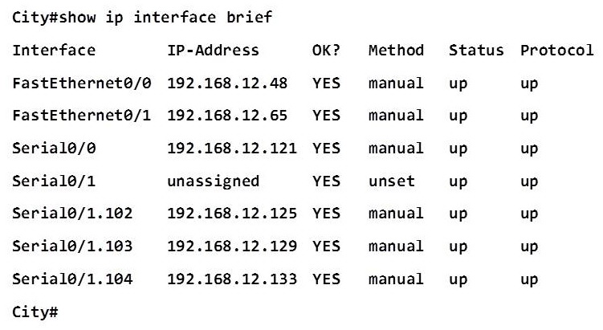Select the Serial0/1.104 subinterface name
603x330 pixels.
pyautogui.click(x=72, y=279)
